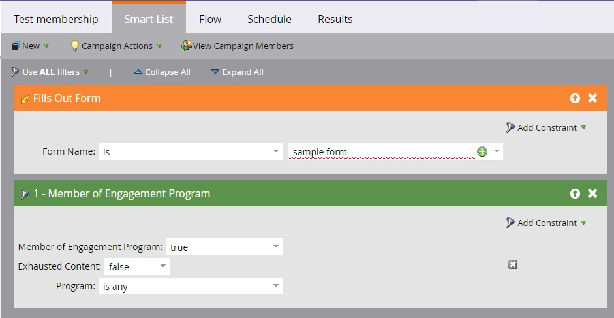Open the Form Name operator dropdown
This screenshot has height=318, width=614.
(x=191, y=151)
